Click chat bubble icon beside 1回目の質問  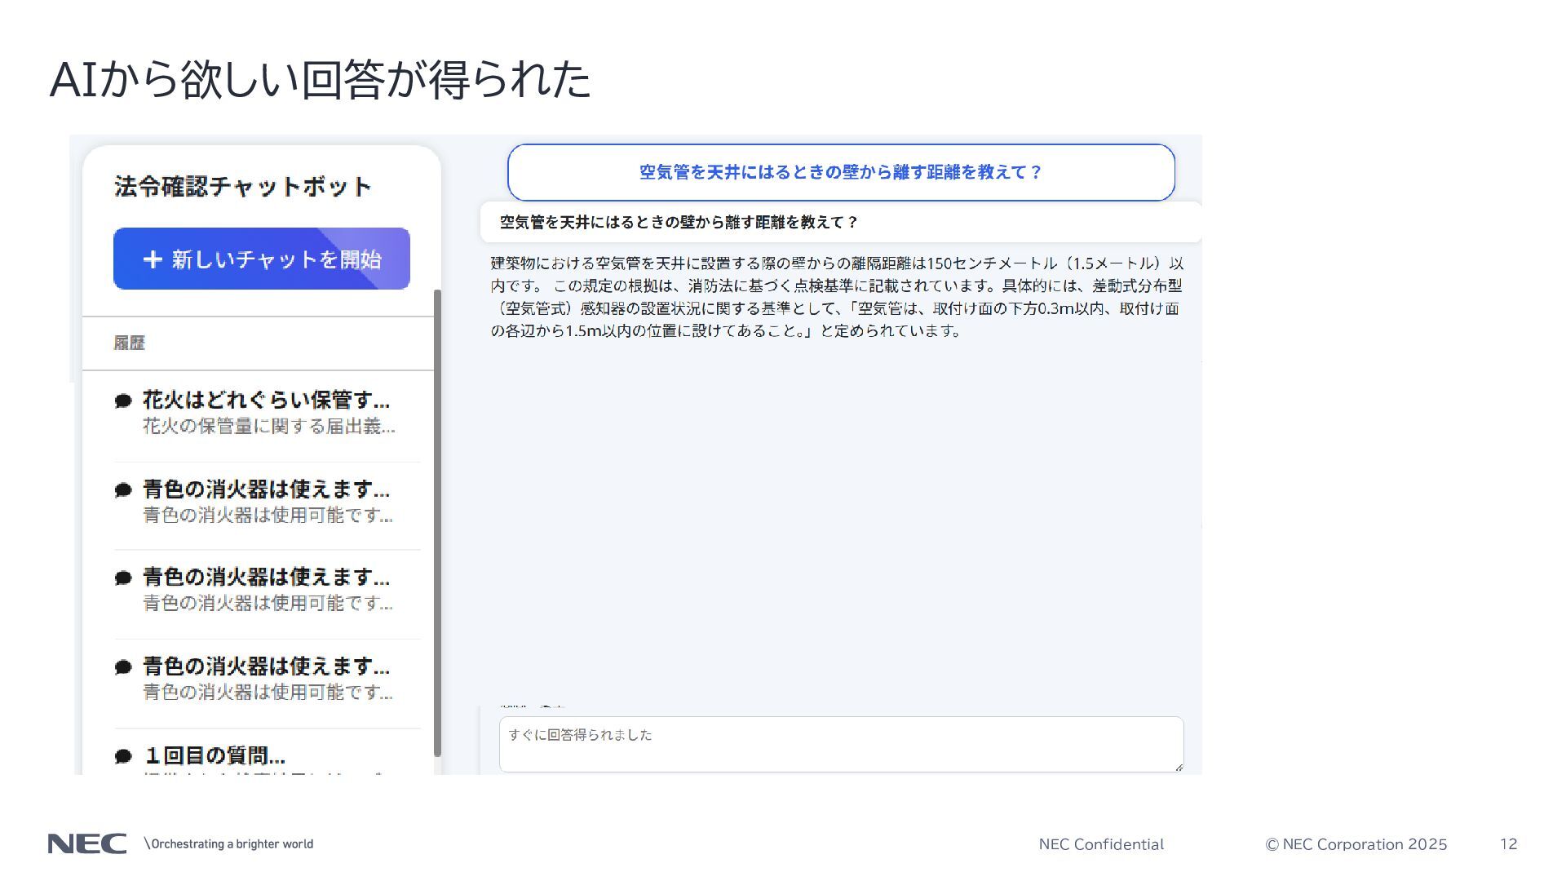[123, 755]
